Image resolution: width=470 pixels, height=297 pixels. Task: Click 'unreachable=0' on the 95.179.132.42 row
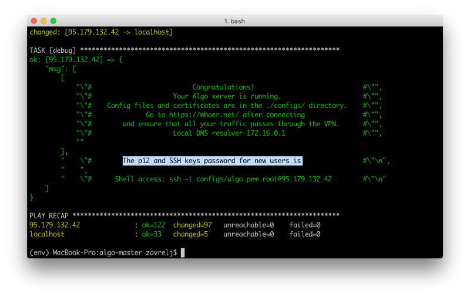[x=249, y=225]
